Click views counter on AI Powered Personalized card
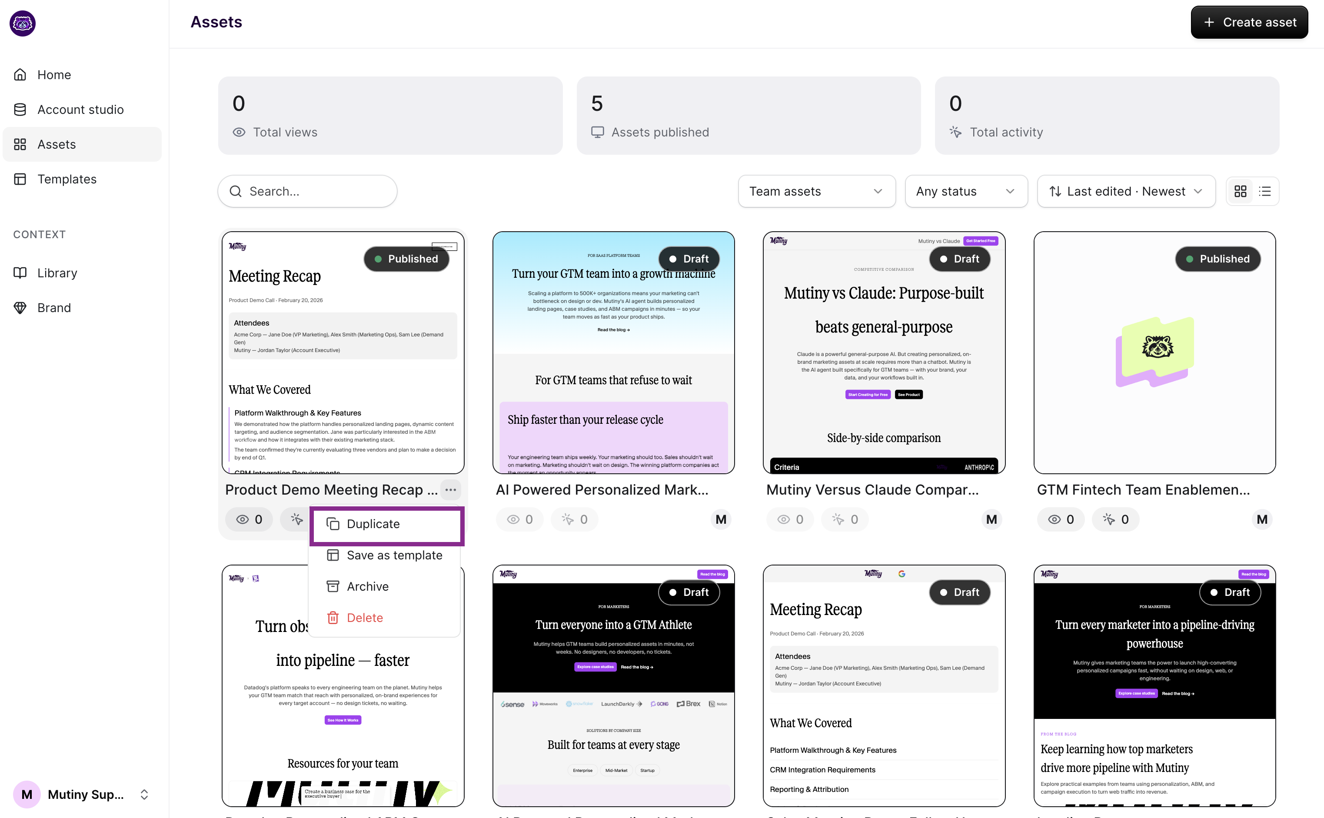The width and height of the screenshot is (1324, 818). [519, 519]
